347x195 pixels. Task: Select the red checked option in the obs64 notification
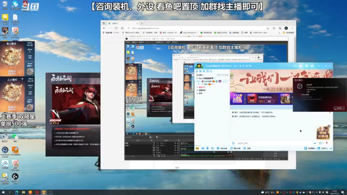click(x=299, y=94)
